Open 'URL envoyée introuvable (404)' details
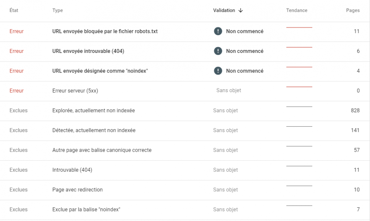 click(88, 51)
